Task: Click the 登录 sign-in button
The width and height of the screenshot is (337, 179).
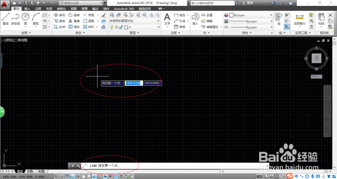Action: pos(248,3)
